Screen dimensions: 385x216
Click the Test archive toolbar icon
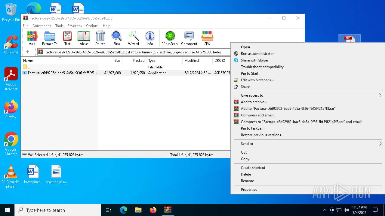(67, 38)
